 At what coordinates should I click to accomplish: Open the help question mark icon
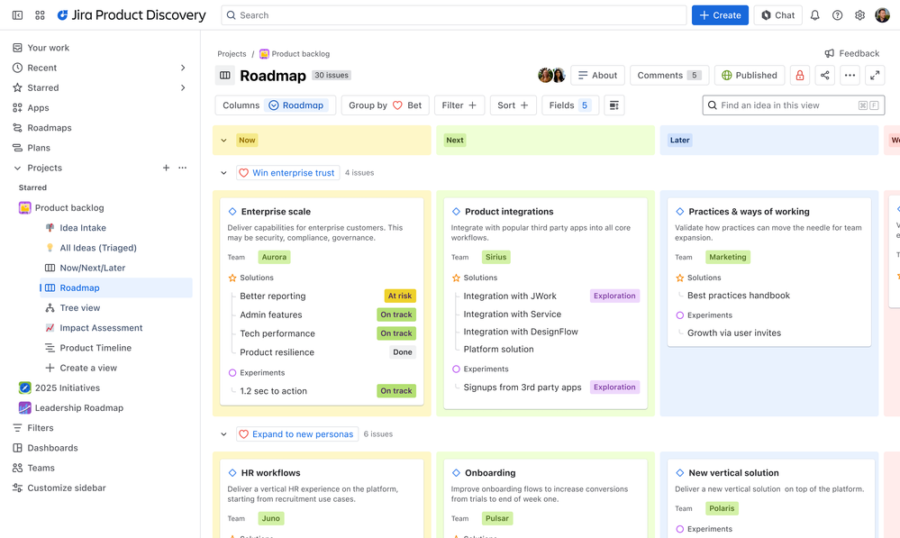838,15
